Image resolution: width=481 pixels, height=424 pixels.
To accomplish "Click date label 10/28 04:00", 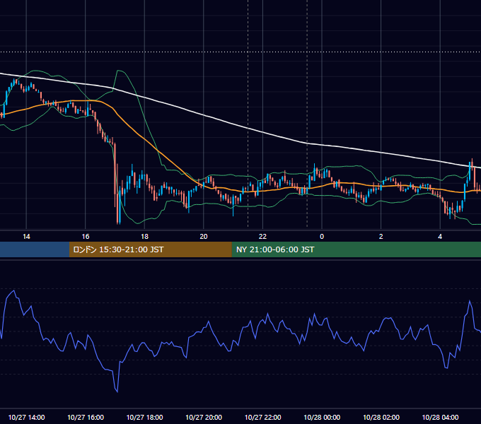I will click(x=440, y=417).
